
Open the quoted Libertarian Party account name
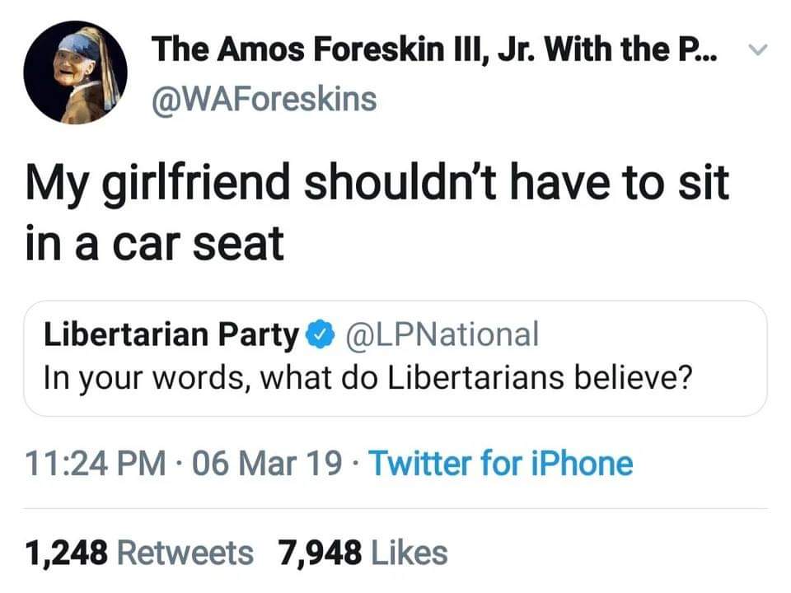coord(171,335)
